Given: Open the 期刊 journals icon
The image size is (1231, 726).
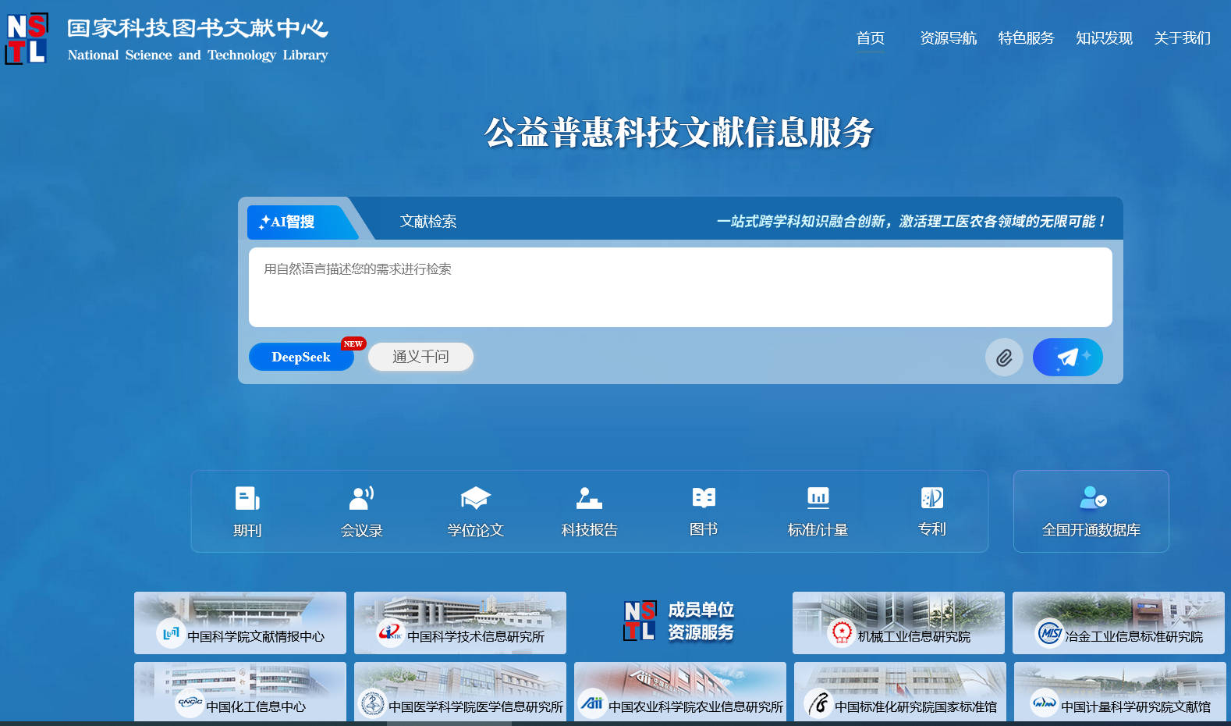Looking at the screenshot, I should 247,498.
